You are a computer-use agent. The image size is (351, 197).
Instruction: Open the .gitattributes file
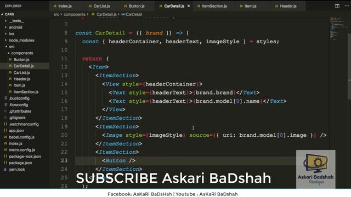click(20, 111)
